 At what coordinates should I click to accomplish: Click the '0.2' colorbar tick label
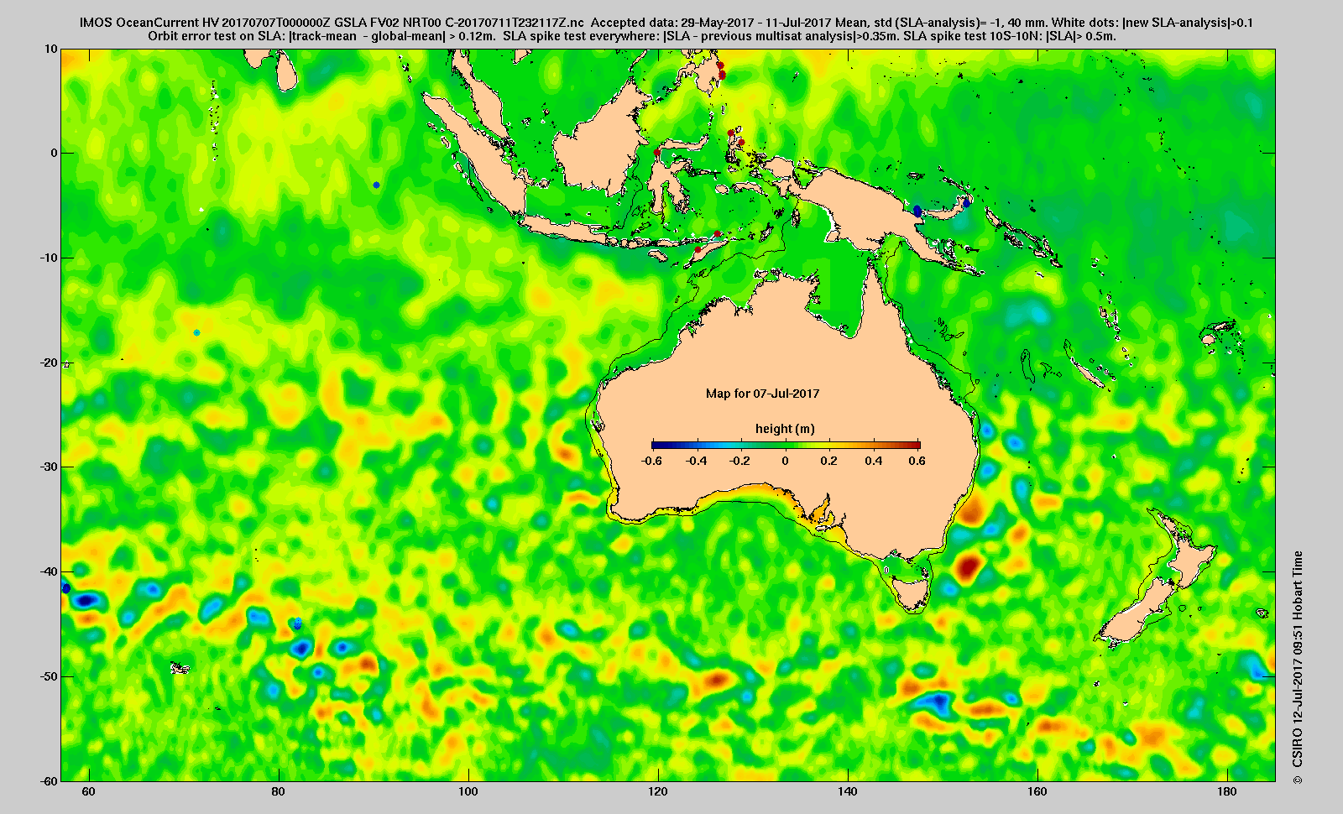tap(829, 461)
